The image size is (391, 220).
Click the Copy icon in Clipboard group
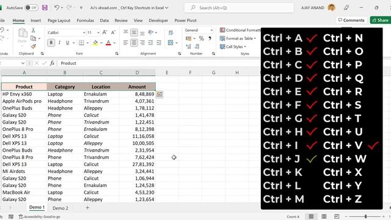pos(33,38)
